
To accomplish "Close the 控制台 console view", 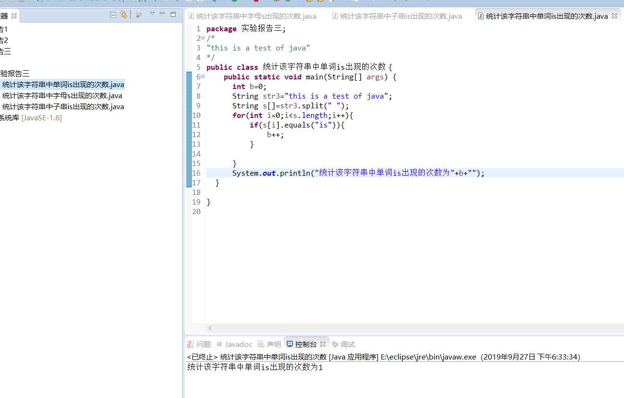I will [x=323, y=344].
